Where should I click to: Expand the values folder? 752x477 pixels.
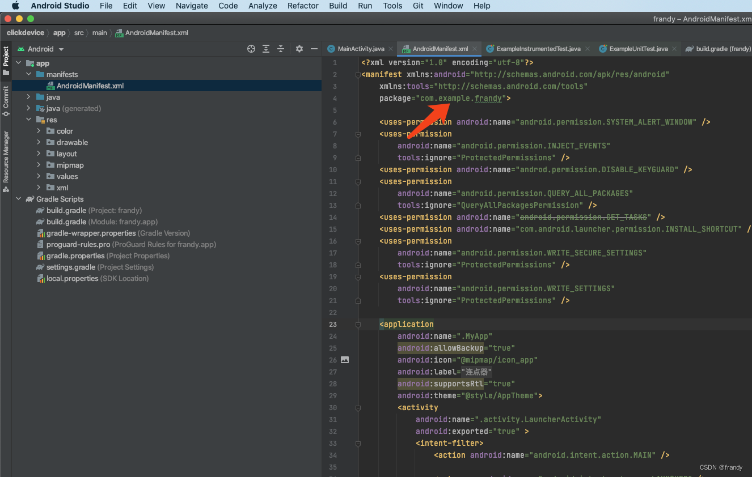39,177
